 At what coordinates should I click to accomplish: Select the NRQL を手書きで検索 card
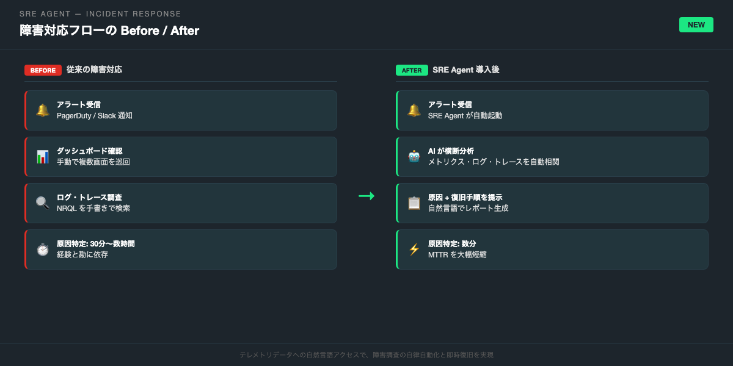click(x=181, y=203)
